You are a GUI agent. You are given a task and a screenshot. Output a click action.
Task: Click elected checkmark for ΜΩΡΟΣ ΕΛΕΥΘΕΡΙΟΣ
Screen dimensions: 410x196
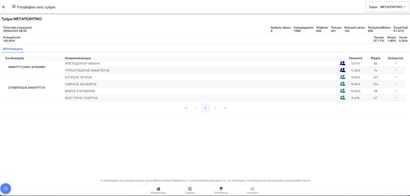coord(395,91)
